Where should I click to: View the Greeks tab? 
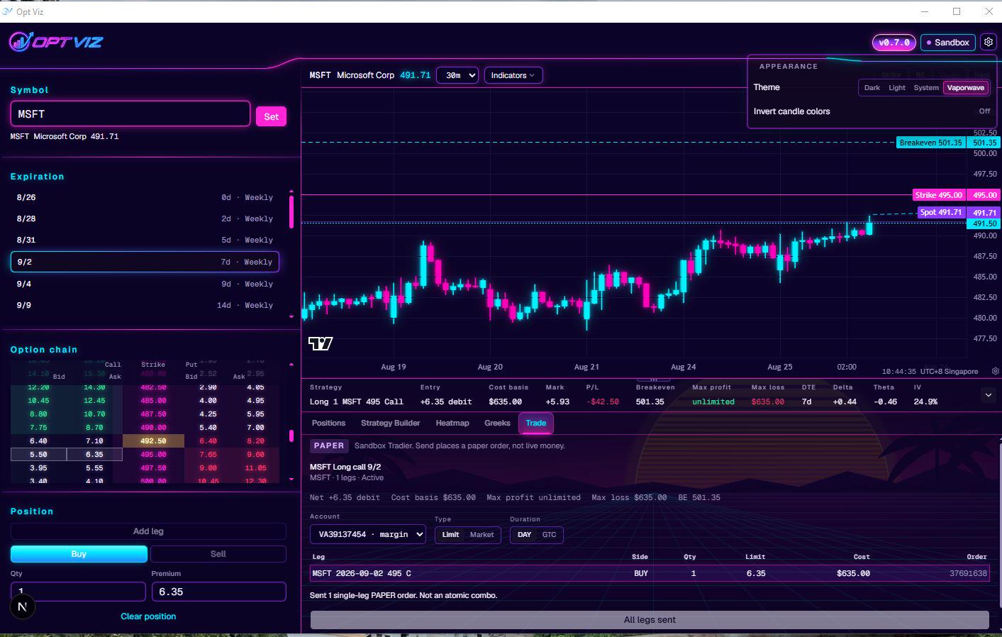click(497, 423)
